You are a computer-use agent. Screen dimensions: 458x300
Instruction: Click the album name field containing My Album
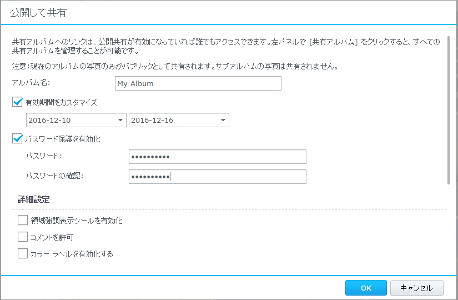[x=197, y=83]
